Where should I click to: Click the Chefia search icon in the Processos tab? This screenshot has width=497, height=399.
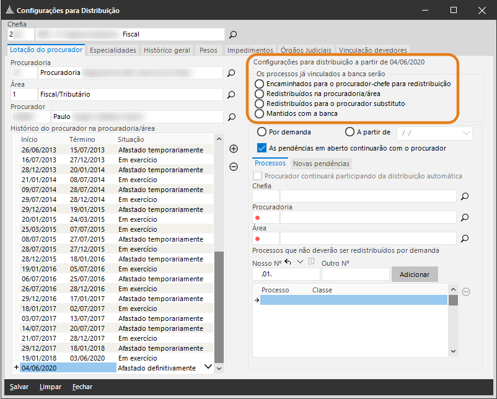(x=465, y=196)
